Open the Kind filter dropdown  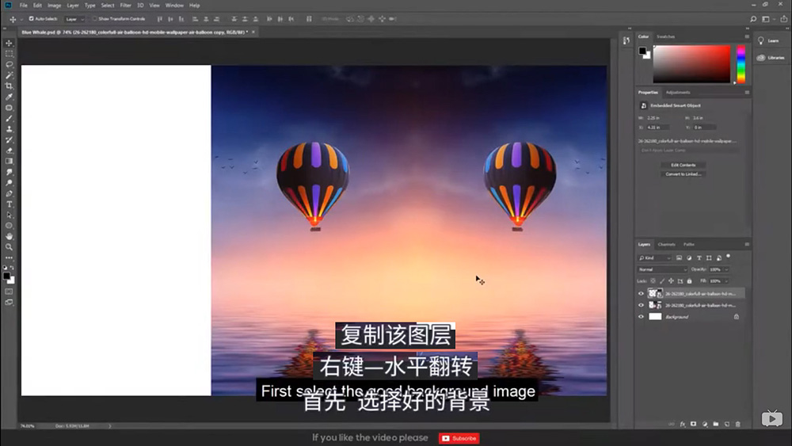[x=655, y=258]
